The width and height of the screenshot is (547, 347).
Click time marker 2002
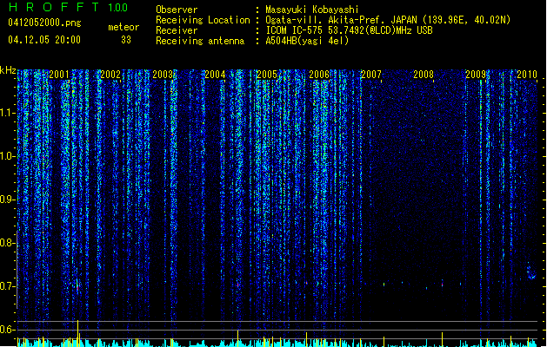click(110, 75)
